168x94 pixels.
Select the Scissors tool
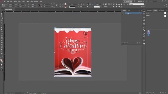(x=2, y=40)
